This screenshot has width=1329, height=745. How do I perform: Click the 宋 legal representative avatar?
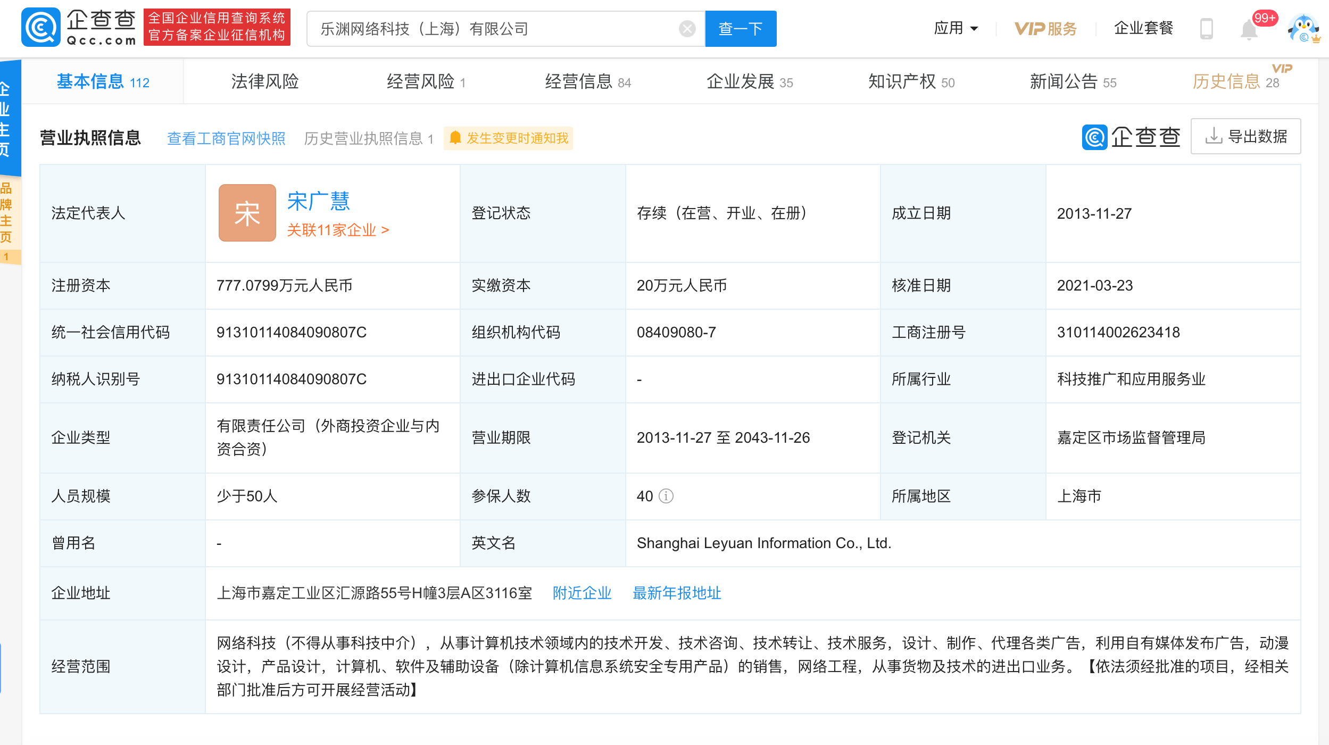(x=247, y=213)
